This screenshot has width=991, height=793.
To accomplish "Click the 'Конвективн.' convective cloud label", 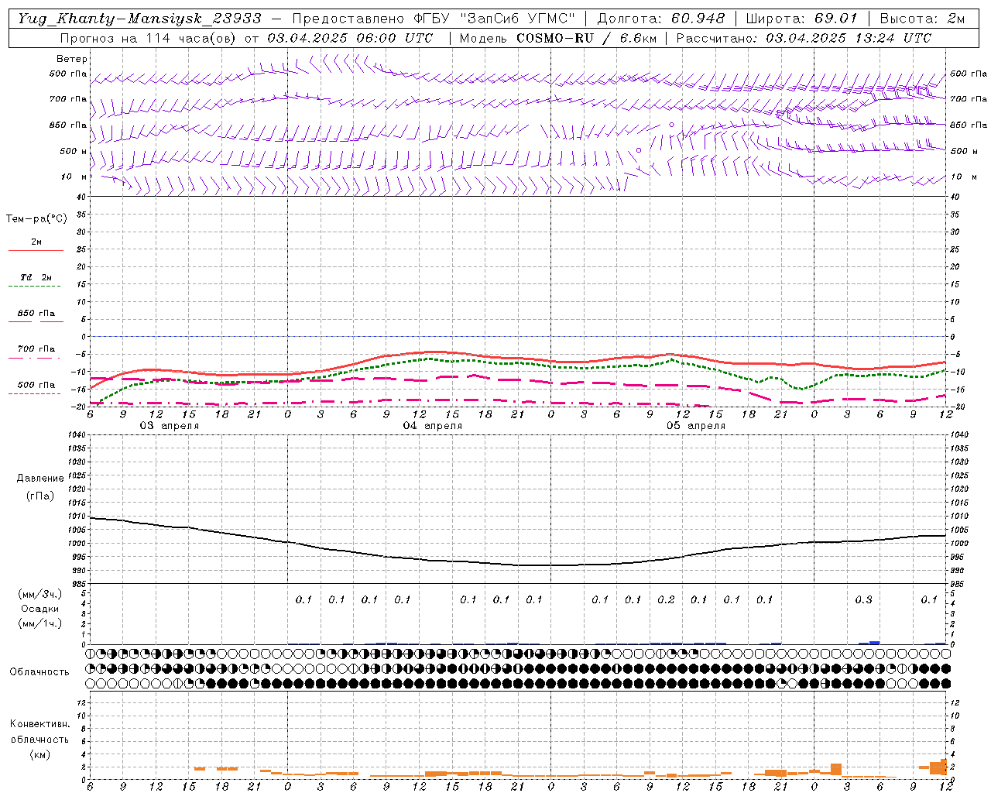I will (39, 724).
